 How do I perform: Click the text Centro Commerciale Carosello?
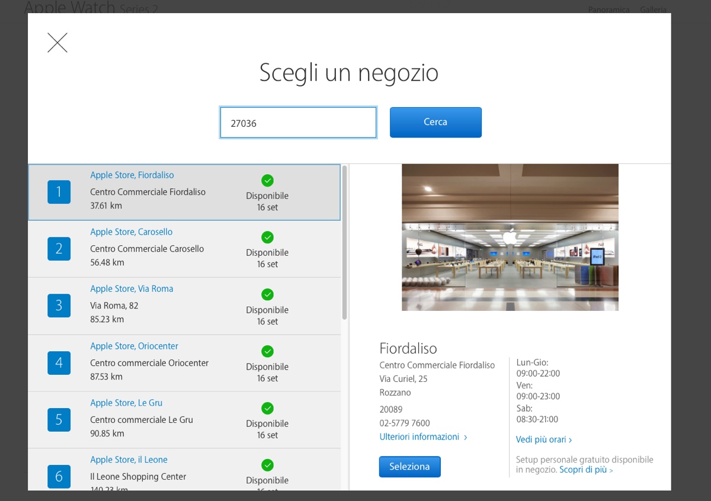147,249
